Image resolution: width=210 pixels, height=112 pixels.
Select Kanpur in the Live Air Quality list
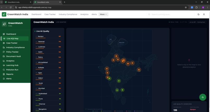tap(48, 36)
